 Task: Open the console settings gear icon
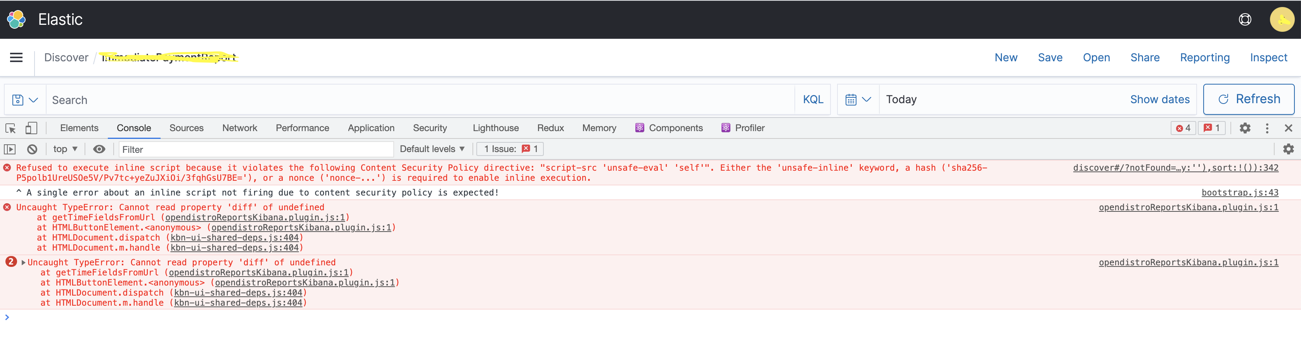tap(1288, 149)
